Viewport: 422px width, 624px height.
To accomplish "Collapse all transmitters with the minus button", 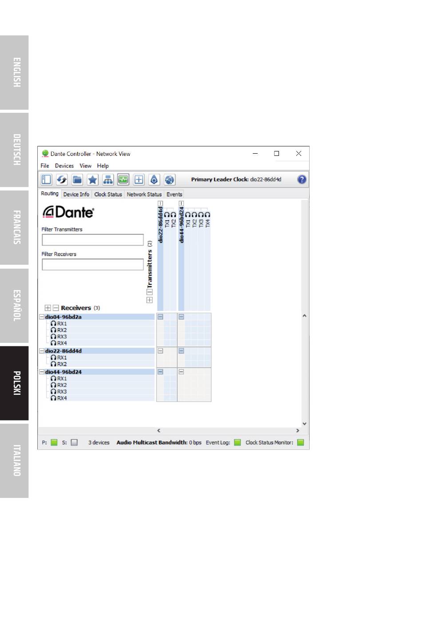I will coord(150,292).
